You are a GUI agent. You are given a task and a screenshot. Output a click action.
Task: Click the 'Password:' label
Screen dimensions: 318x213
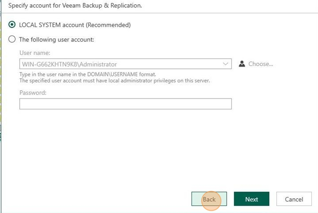pos(33,93)
